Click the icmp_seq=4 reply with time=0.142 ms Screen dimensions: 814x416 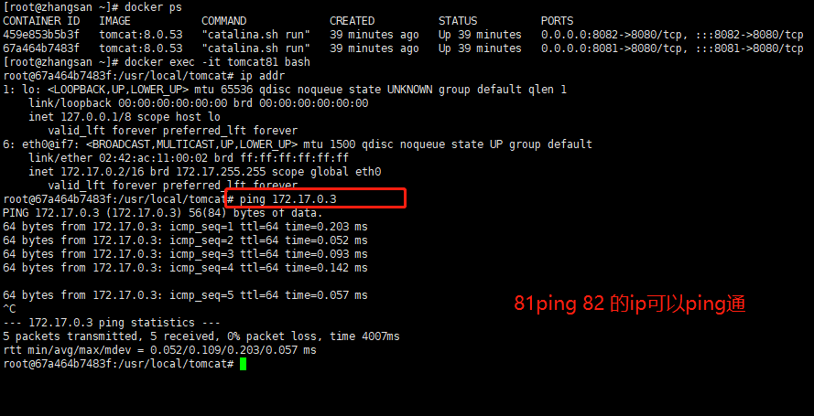(x=185, y=267)
